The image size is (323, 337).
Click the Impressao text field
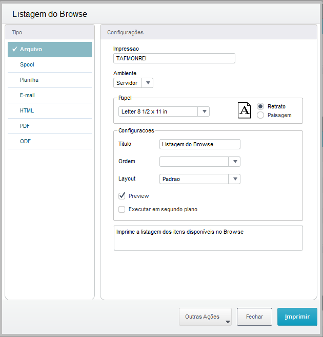174,58
